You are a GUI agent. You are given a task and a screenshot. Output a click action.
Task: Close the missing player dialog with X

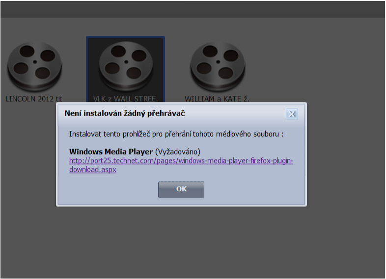coord(292,114)
